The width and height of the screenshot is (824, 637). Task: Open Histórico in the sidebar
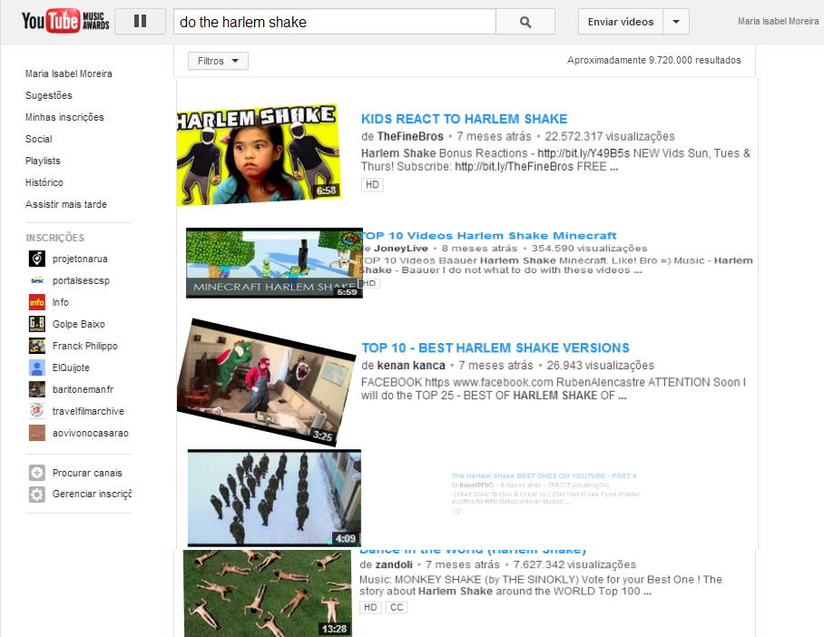(44, 182)
